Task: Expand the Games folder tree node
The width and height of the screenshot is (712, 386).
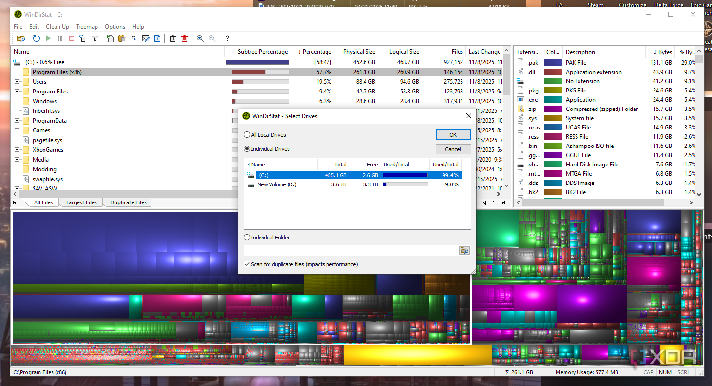Action: click(17, 130)
